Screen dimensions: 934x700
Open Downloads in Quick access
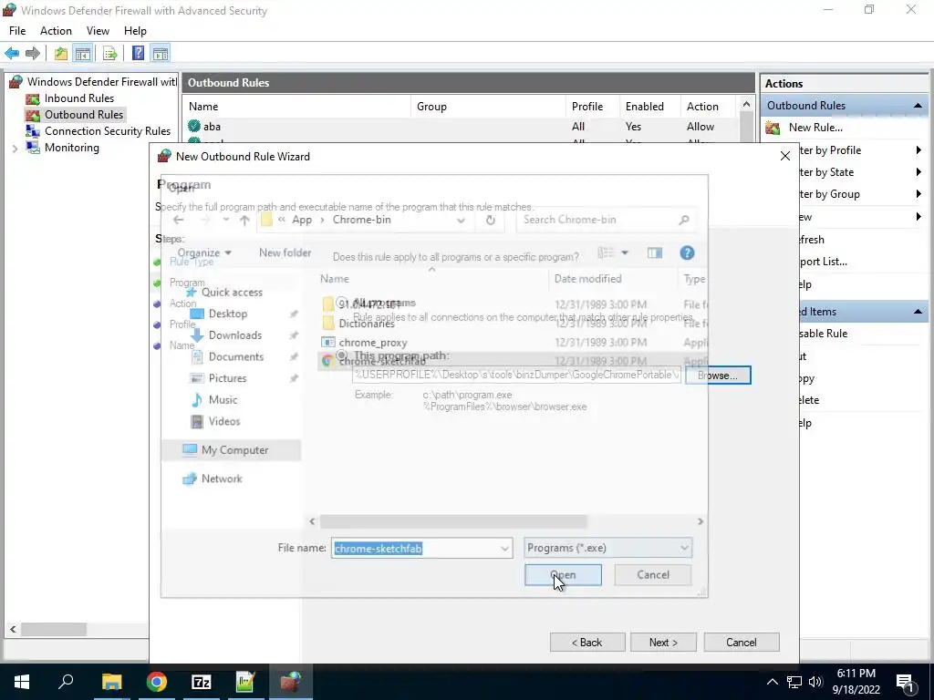tap(234, 335)
